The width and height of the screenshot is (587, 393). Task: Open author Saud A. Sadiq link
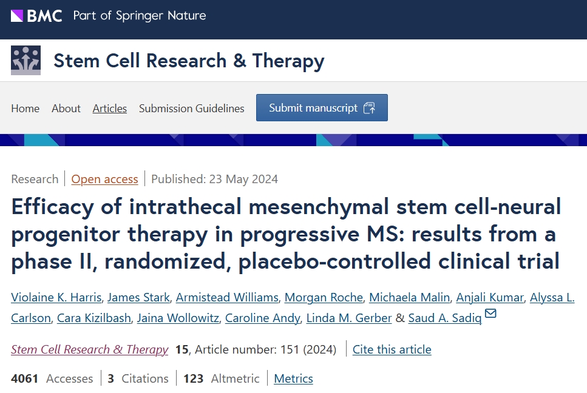coord(444,318)
